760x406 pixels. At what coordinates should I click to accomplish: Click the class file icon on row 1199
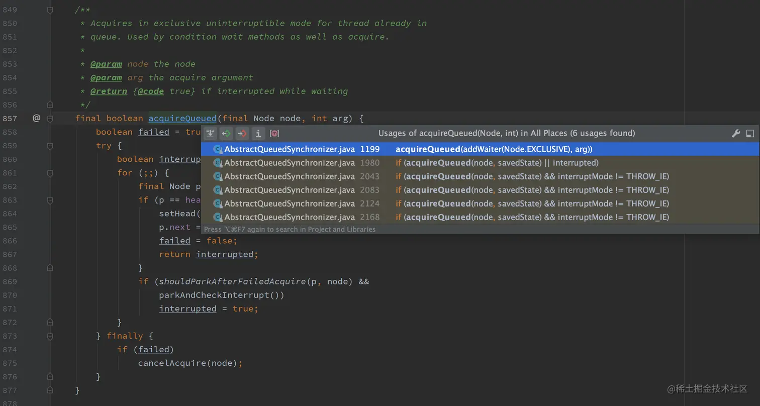pos(218,149)
